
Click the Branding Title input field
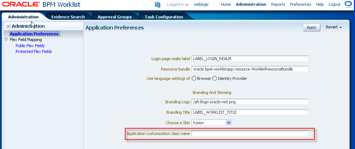click(250, 112)
